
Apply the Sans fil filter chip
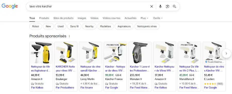pyautogui.click(x=74, y=26)
